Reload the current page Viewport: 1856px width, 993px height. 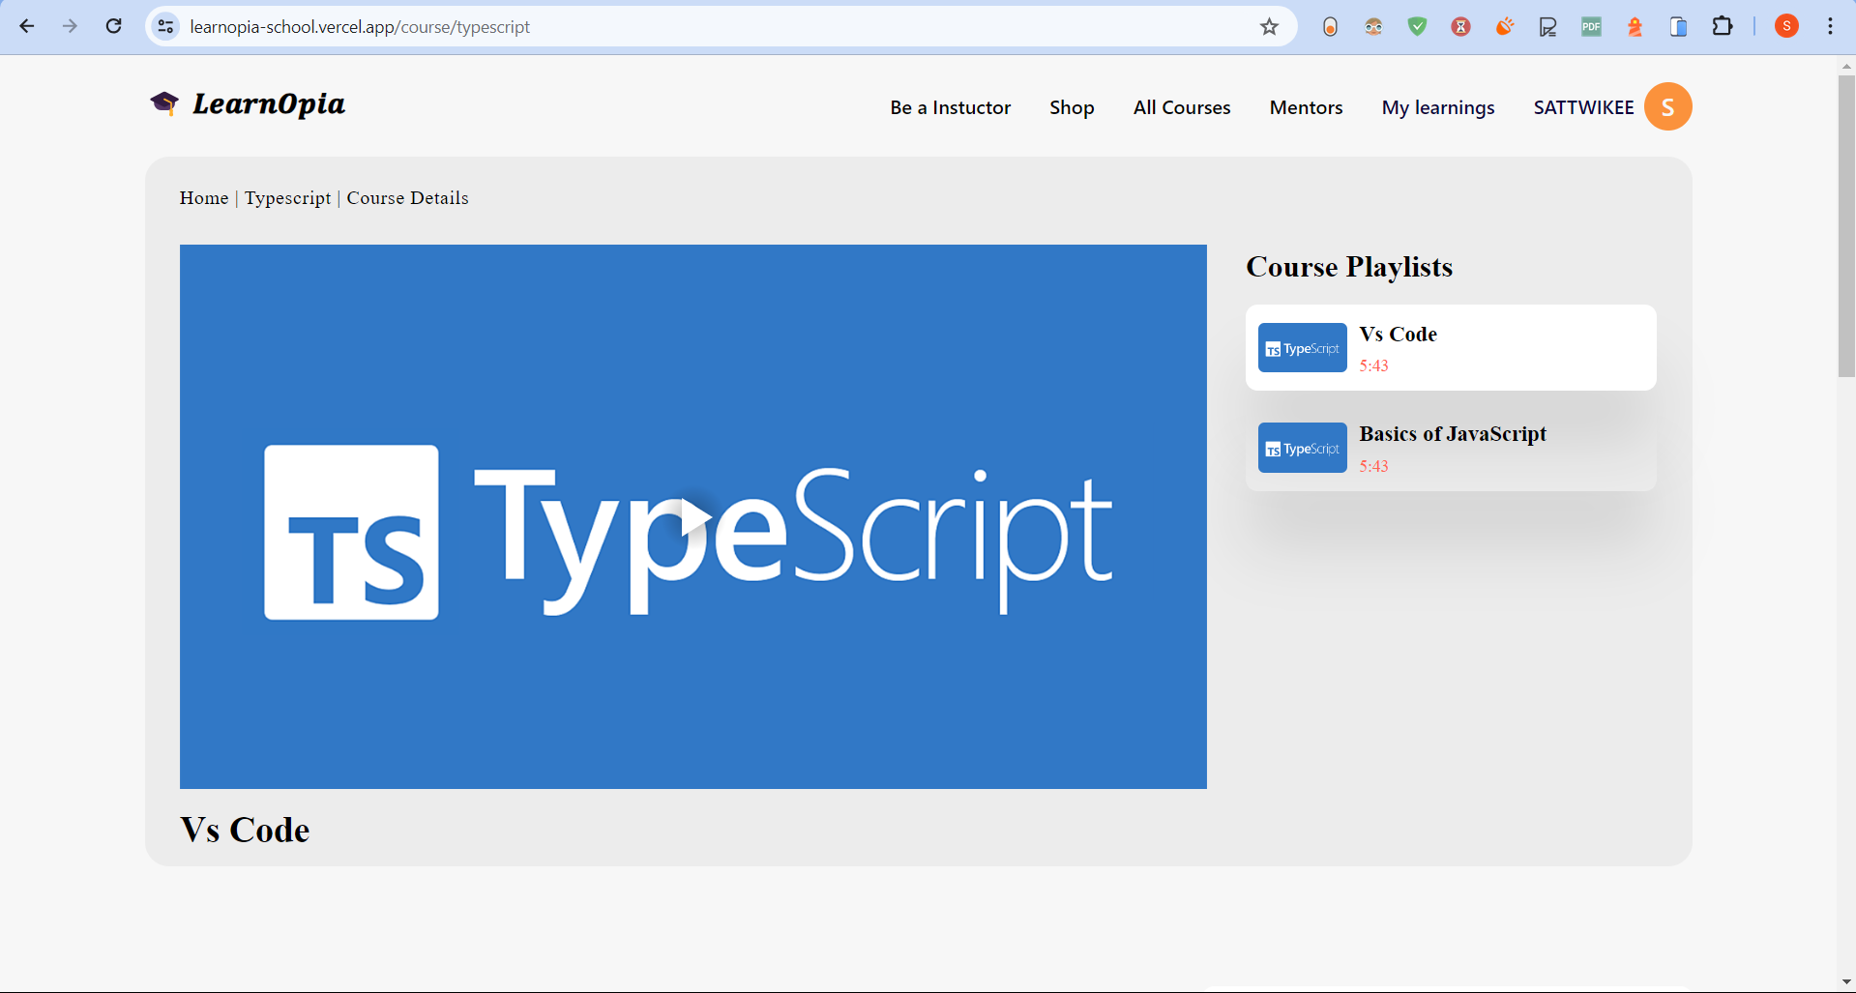click(113, 26)
